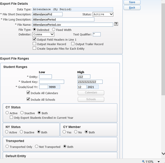Click the Back button

pyautogui.click(x=132, y=8)
